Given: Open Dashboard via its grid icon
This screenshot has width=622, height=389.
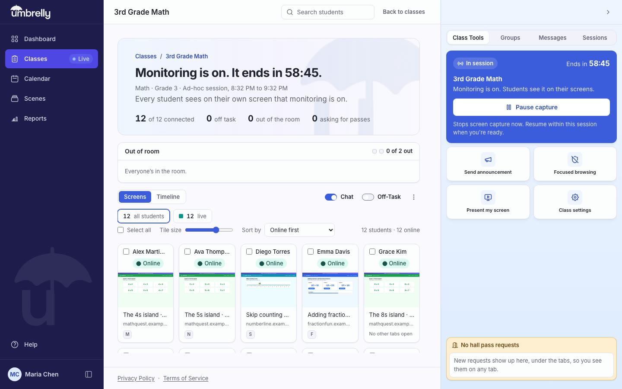Looking at the screenshot, I should click(x=15, y=39).
